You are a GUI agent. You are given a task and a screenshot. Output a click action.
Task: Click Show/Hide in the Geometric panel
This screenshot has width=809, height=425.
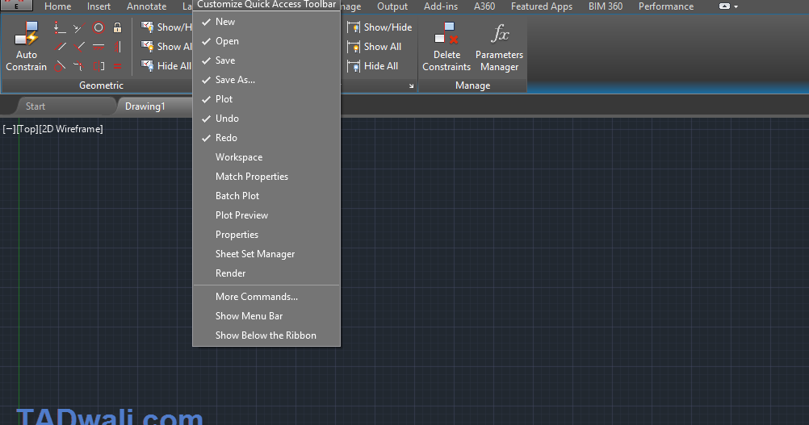(x=166, y=27)
